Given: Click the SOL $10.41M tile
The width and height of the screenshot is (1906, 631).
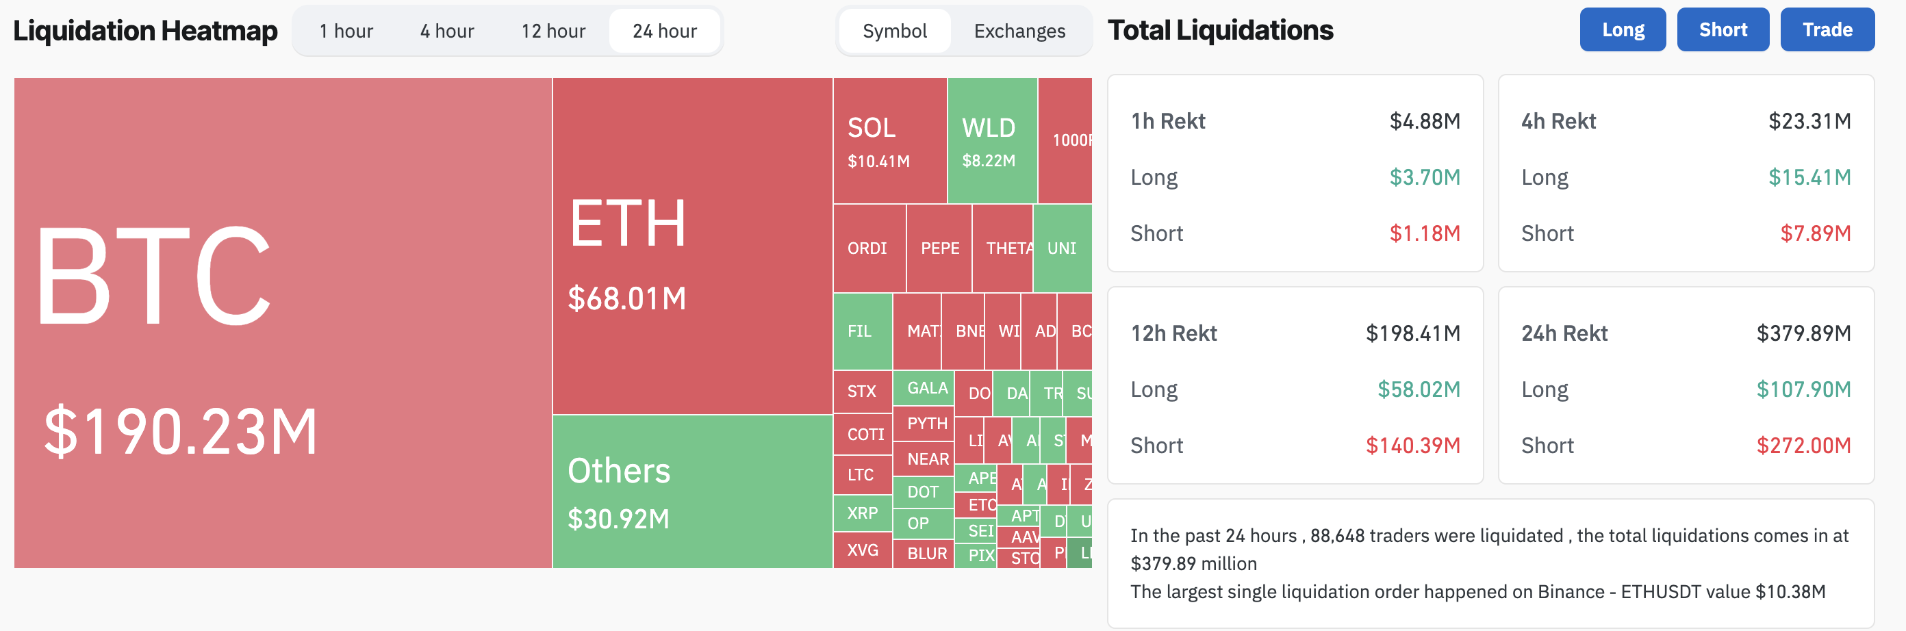Looking at the screenshot, I should [889, 140].
